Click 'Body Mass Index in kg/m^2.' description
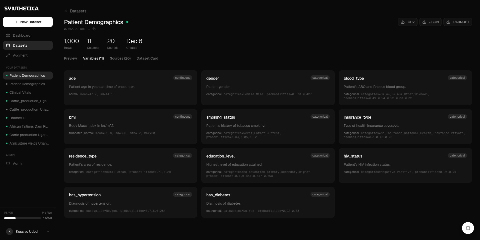The width and height of the screenshot is (480, 240). click(x=91, y=126)
